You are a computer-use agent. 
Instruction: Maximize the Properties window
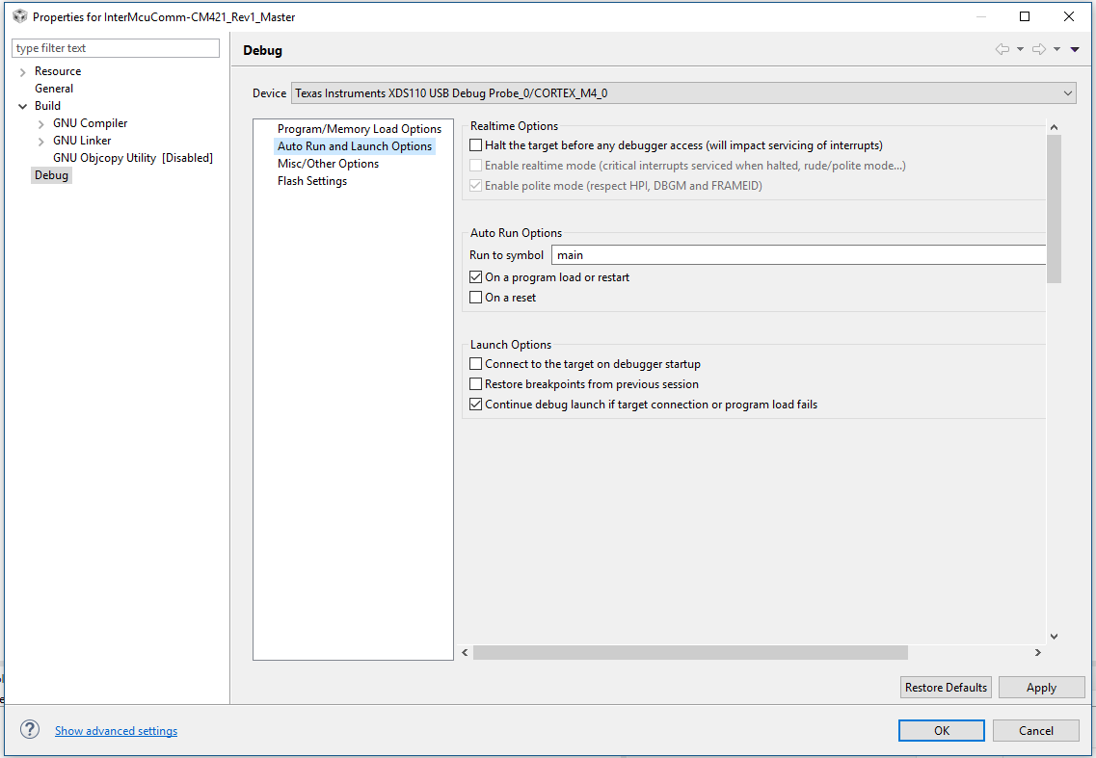[1025, 16]
